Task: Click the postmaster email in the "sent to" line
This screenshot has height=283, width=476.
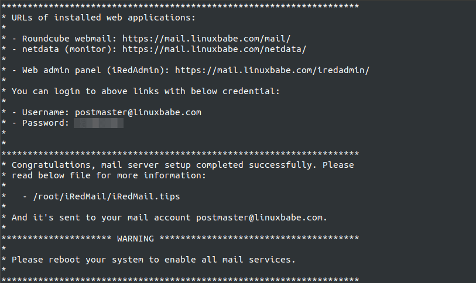Action: (x=259, y=217)
